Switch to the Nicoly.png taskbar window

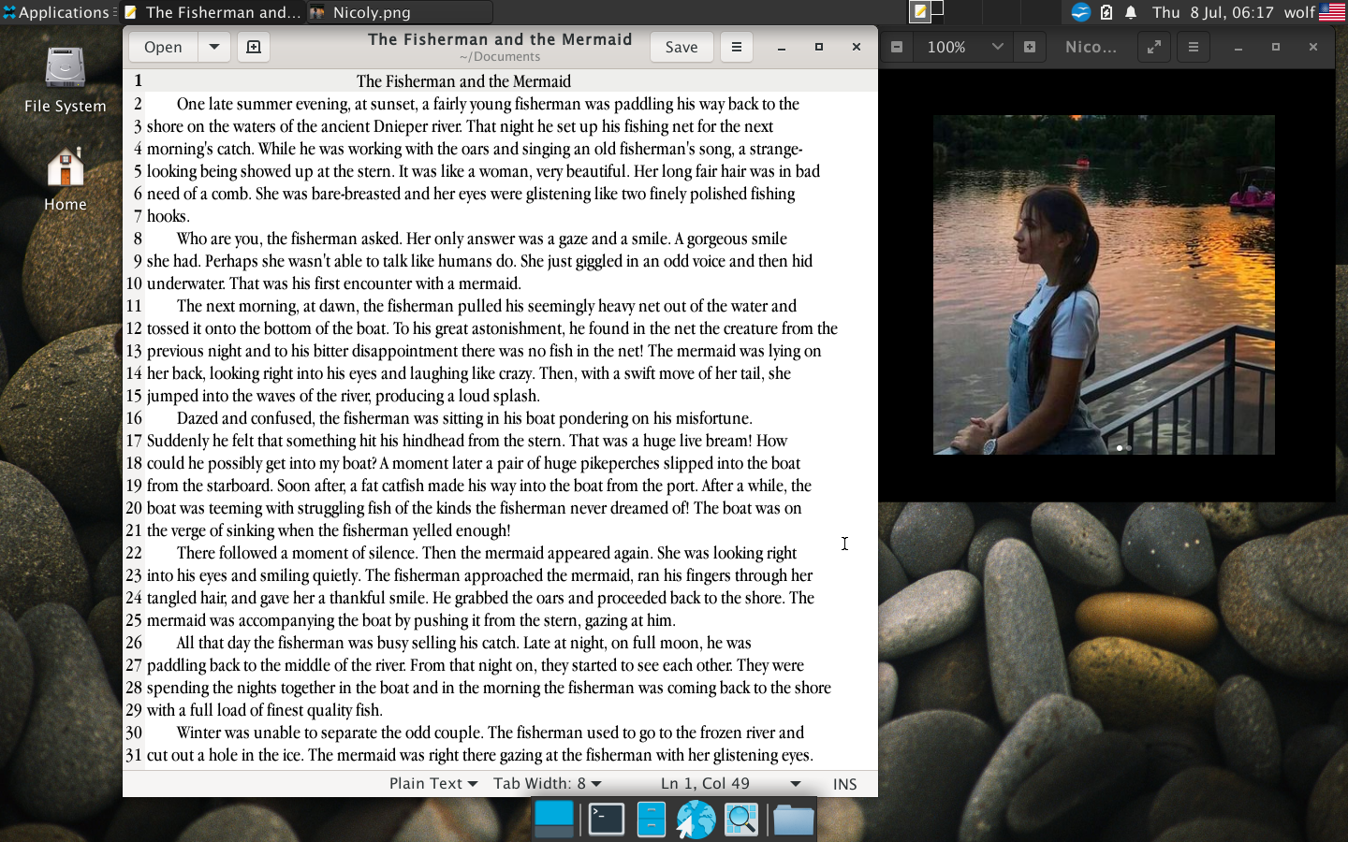(x=399, y=12)
